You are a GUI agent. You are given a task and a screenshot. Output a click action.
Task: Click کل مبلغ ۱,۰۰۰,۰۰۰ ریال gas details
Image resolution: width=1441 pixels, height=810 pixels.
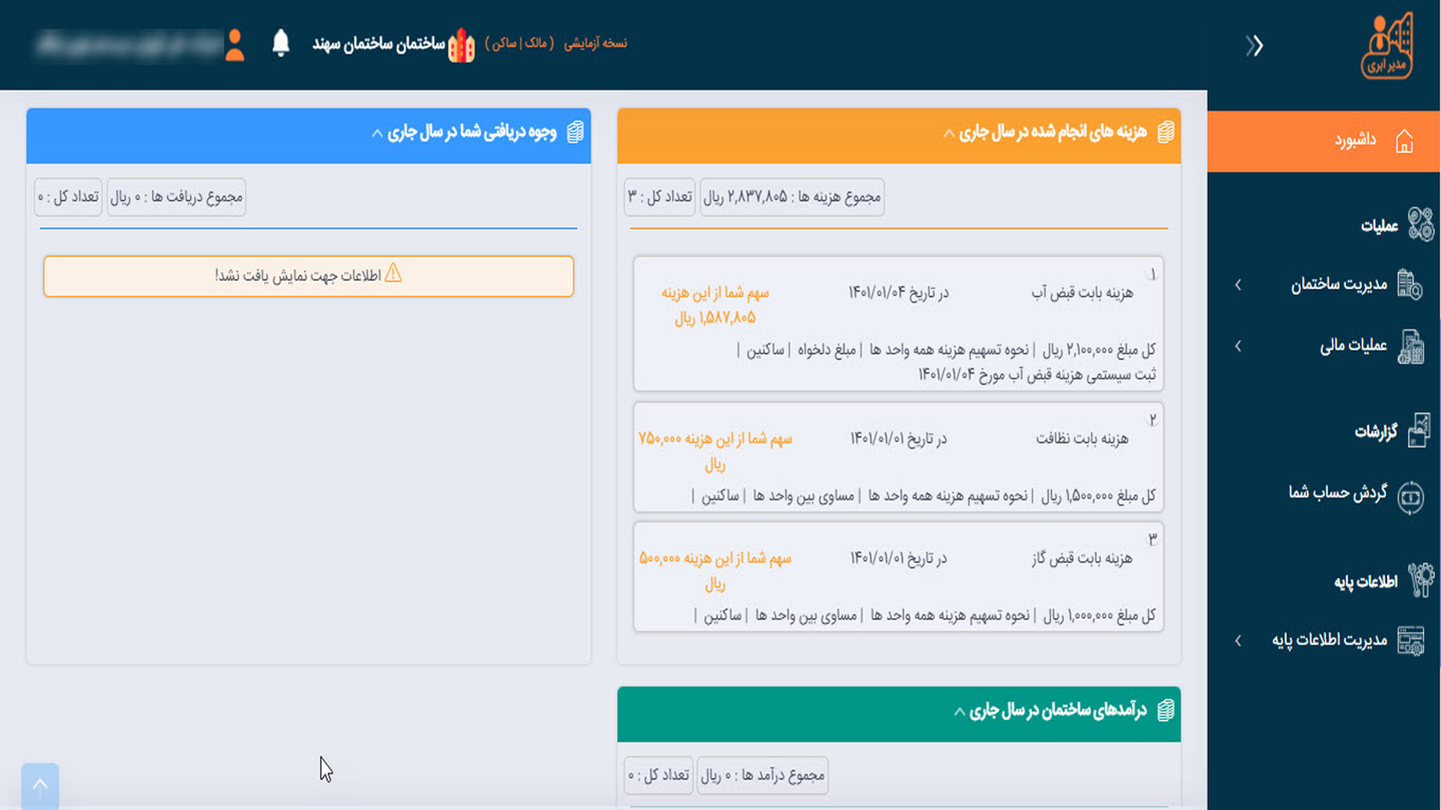tap(925, 616)
